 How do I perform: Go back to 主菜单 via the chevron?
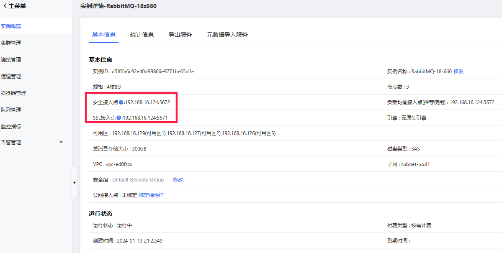5,6
